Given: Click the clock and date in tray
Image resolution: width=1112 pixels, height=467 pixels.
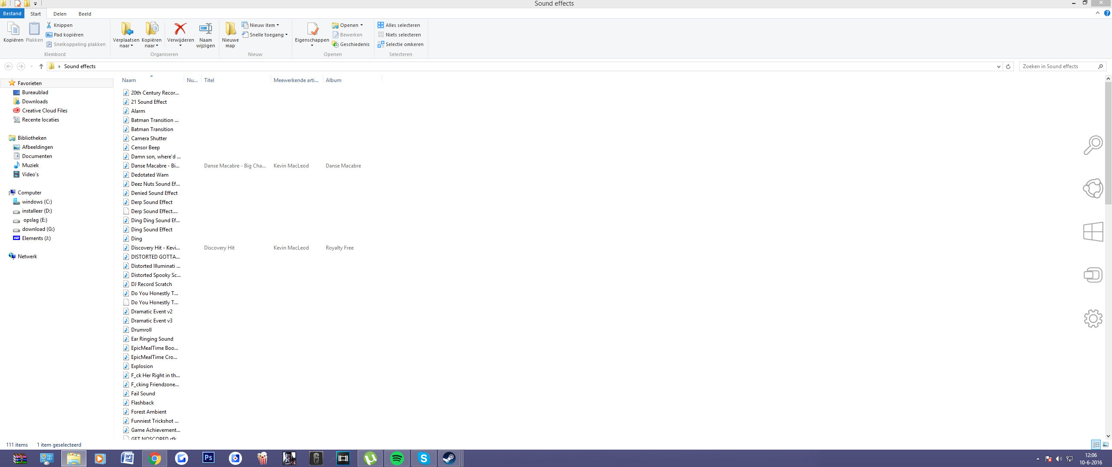Looking at the screenshot, I should tap(1091, 459).
